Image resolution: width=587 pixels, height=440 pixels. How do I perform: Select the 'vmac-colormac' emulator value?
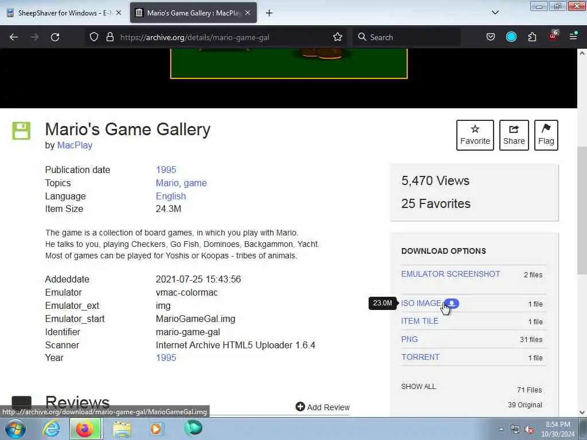click(x=187, y=293)
